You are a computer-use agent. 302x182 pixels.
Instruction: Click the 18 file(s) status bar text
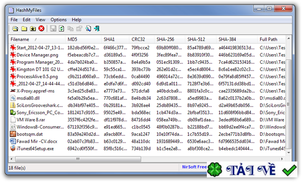[x=17, y=168]
